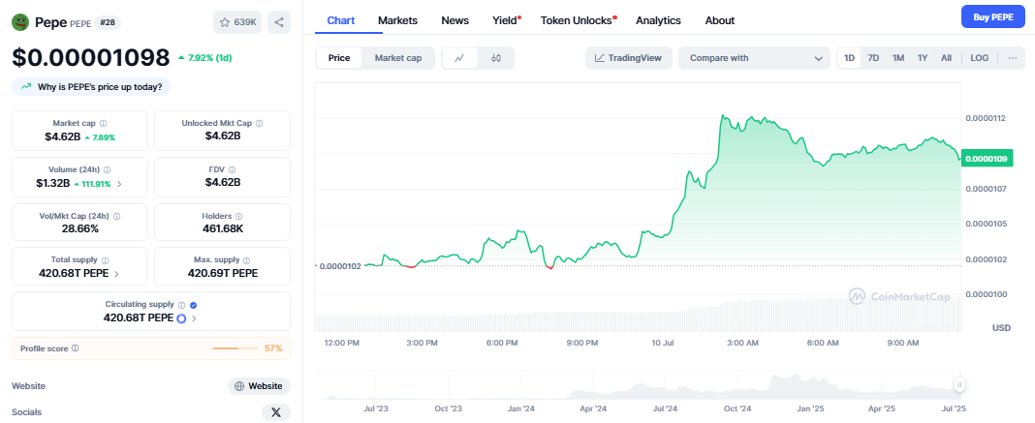Viewport: 1035px width, 423px height.
Task: Open the News tab
Action: pyautogui.click(x=455, y=20)
